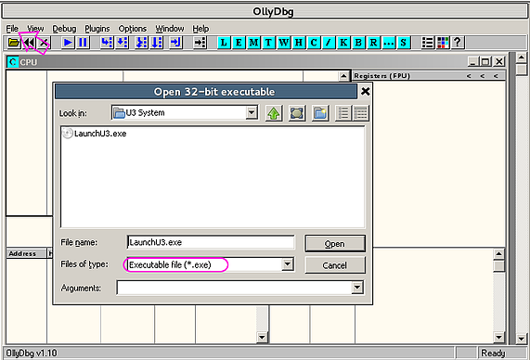
Task: Expand the Look in folder dropdown
Action: [x=252, y=112]
